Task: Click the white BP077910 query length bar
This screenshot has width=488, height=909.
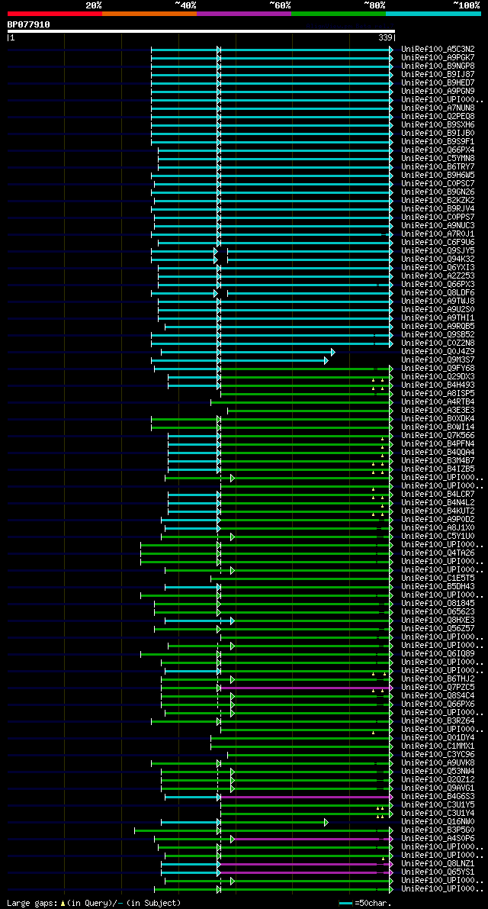Action: [x=201, y=31]
